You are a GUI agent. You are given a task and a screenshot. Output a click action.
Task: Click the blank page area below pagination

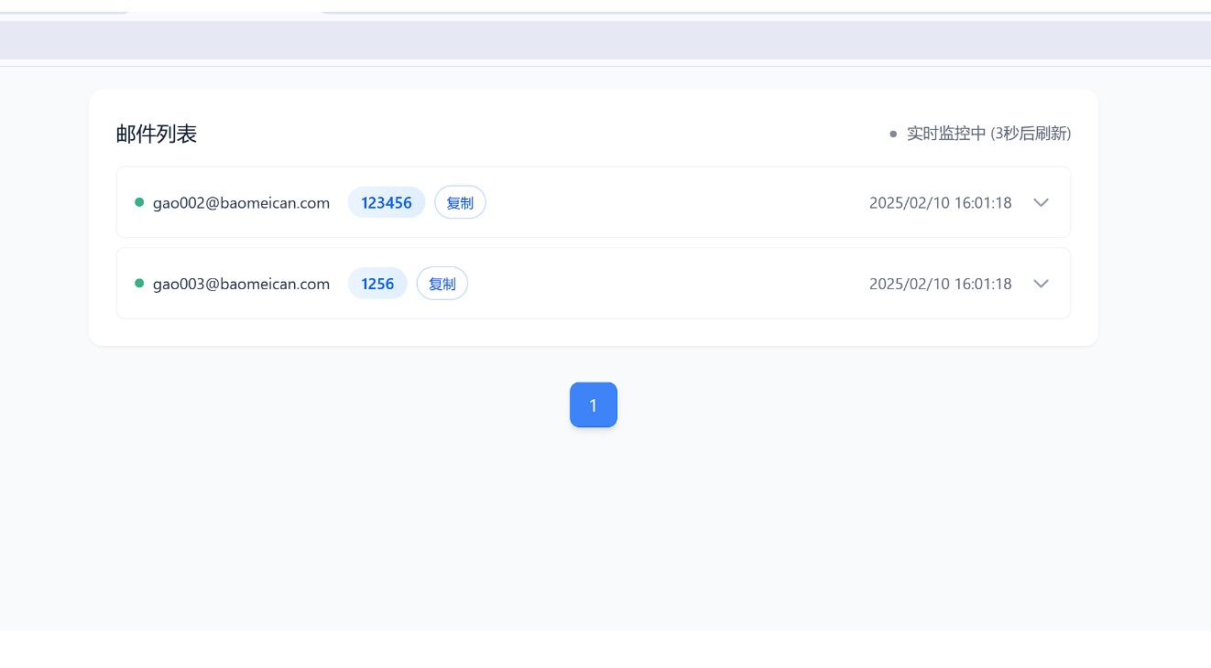(x=605, y=531)
